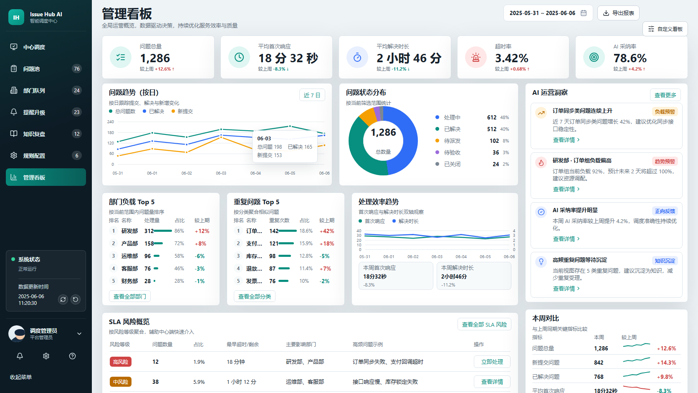Open settings via the bottom gear icon
Screen dimensions: 698x393
[x=46, y=356]
